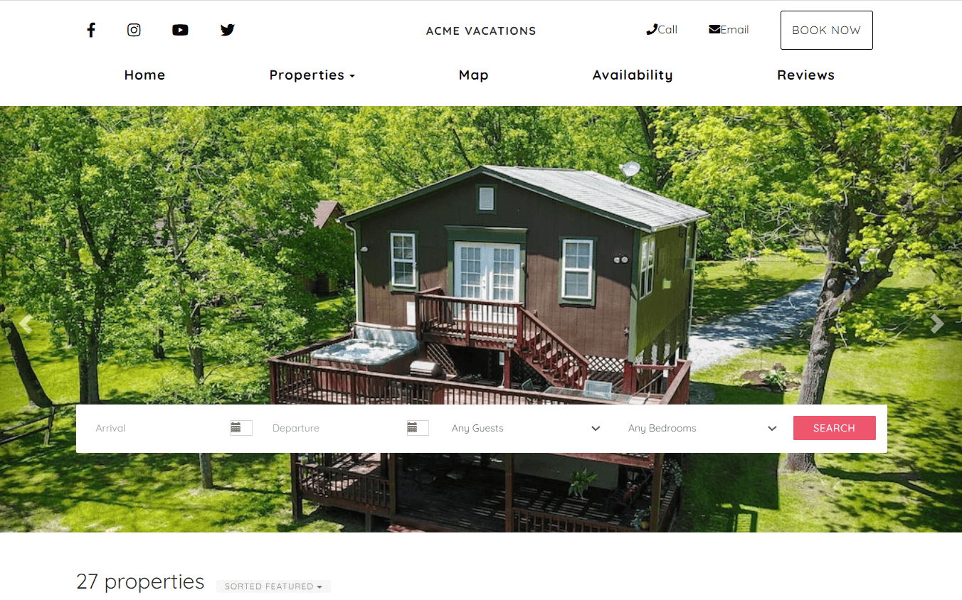Open the Twitter social icon
Screen dimensions: 962x600
pyautogui.click(x=227, y=30)
